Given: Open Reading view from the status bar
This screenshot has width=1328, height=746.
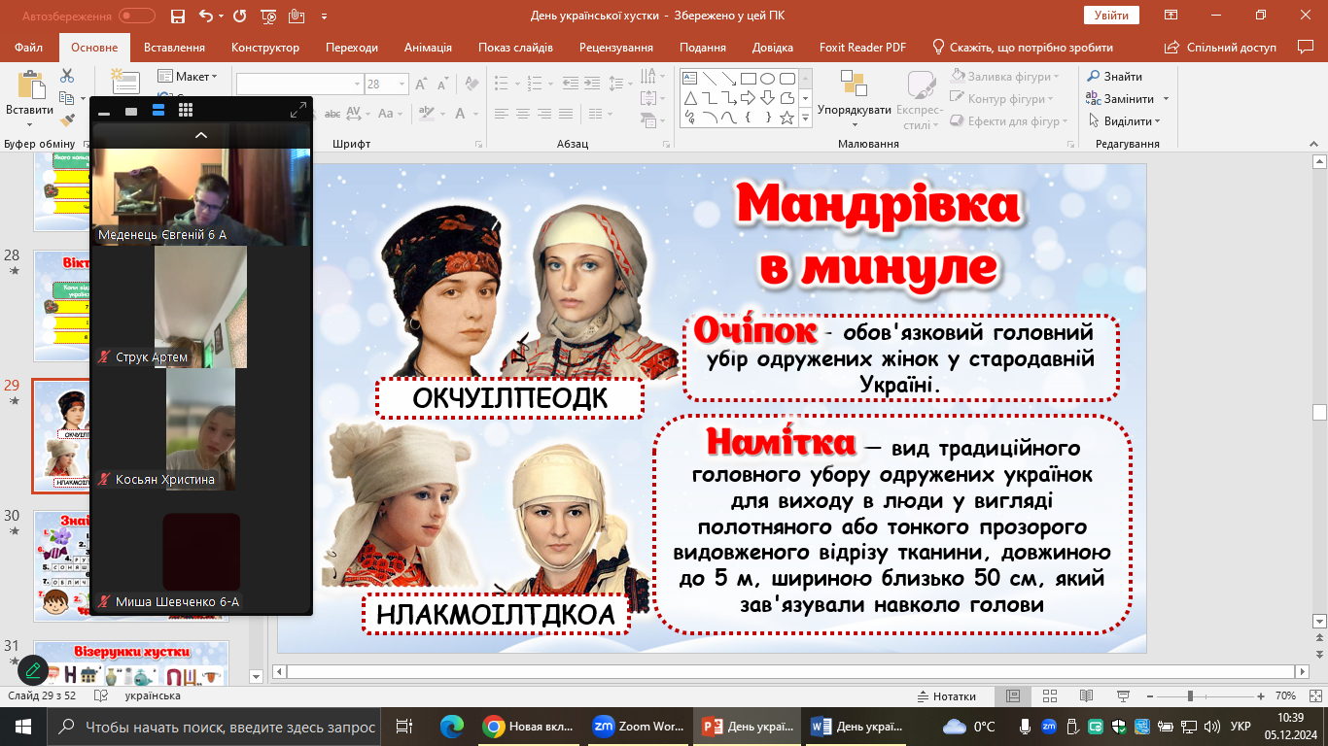Looking at the screenshot, I should [1085, 696].
